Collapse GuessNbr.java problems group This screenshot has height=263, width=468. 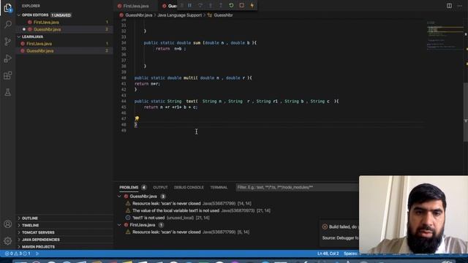pos(119,197)
